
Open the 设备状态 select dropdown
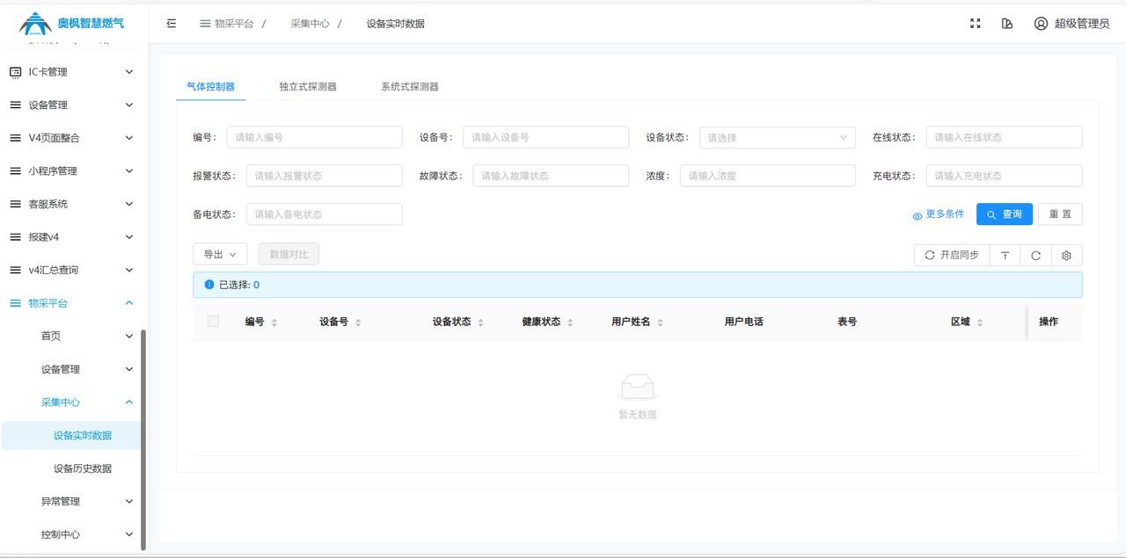coord(778,137)
